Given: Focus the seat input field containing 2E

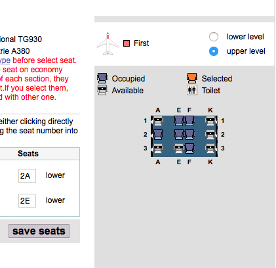Looking at the screenshot, I should (x=27, y=200).
